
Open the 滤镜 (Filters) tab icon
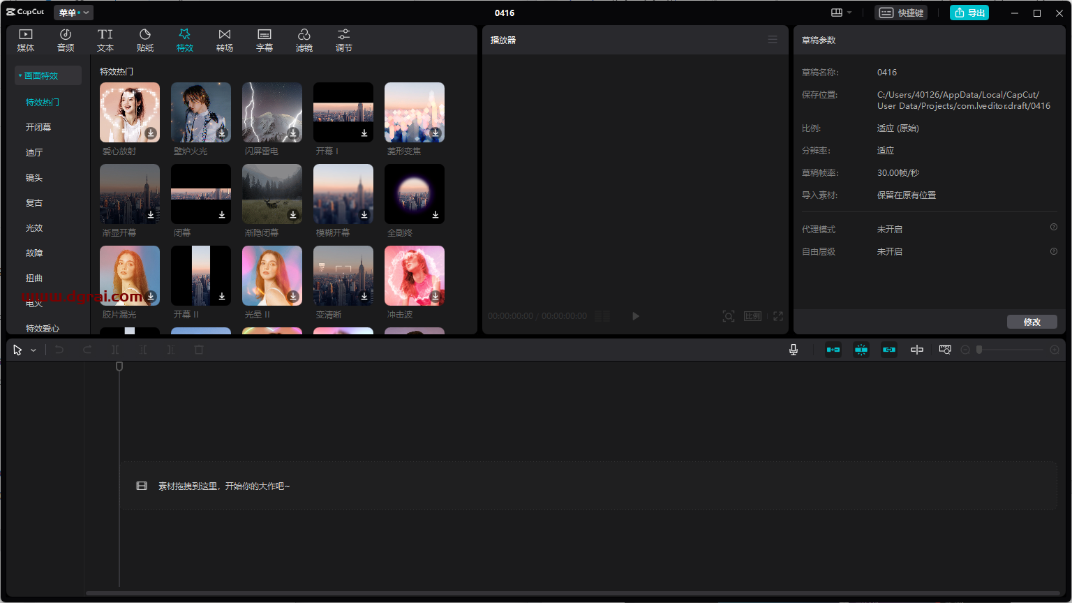pyautogui.click(x=304, y=34)
